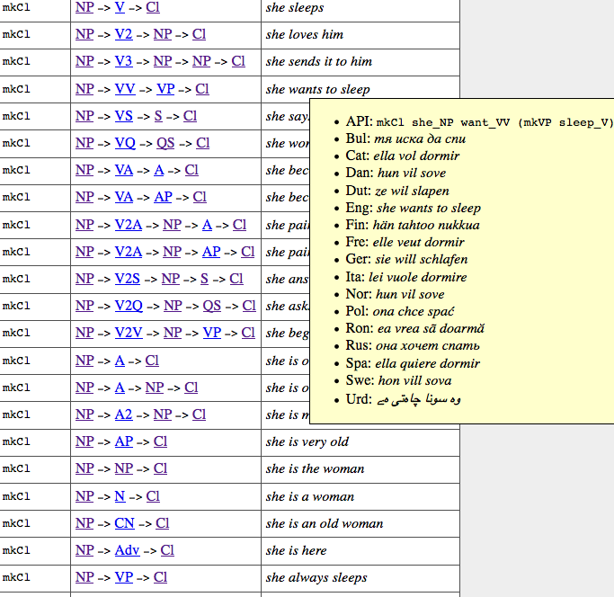Click the VP link in the 'she wants to sleep' row
This screenshot has height=597, width=614.
(165, 88)
